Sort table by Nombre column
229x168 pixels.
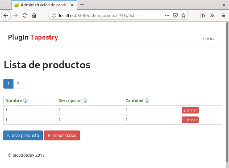pos(25,101)
